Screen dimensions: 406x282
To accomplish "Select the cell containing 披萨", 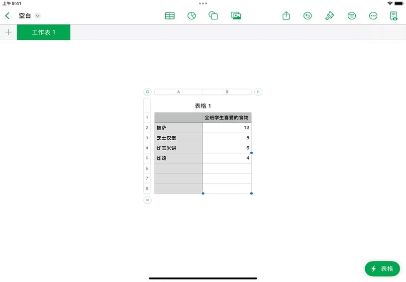I will click(178, 128).
